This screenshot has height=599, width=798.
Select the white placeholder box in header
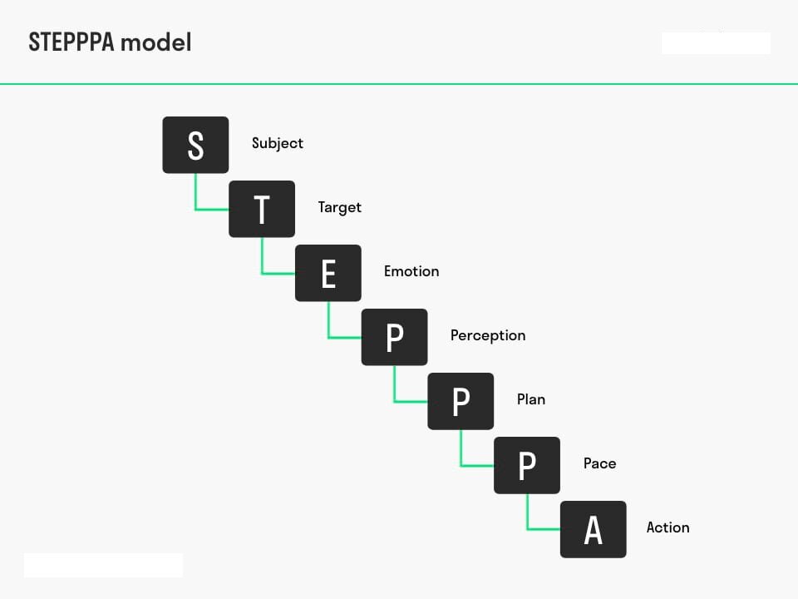click(x=716, y=42)
